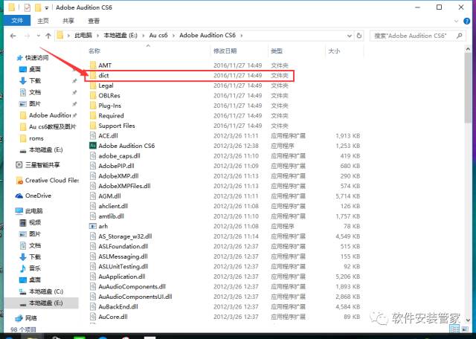Expand the ribbon using the top-right chevron
The image size is (476, 339).
(x=457, y=21)
